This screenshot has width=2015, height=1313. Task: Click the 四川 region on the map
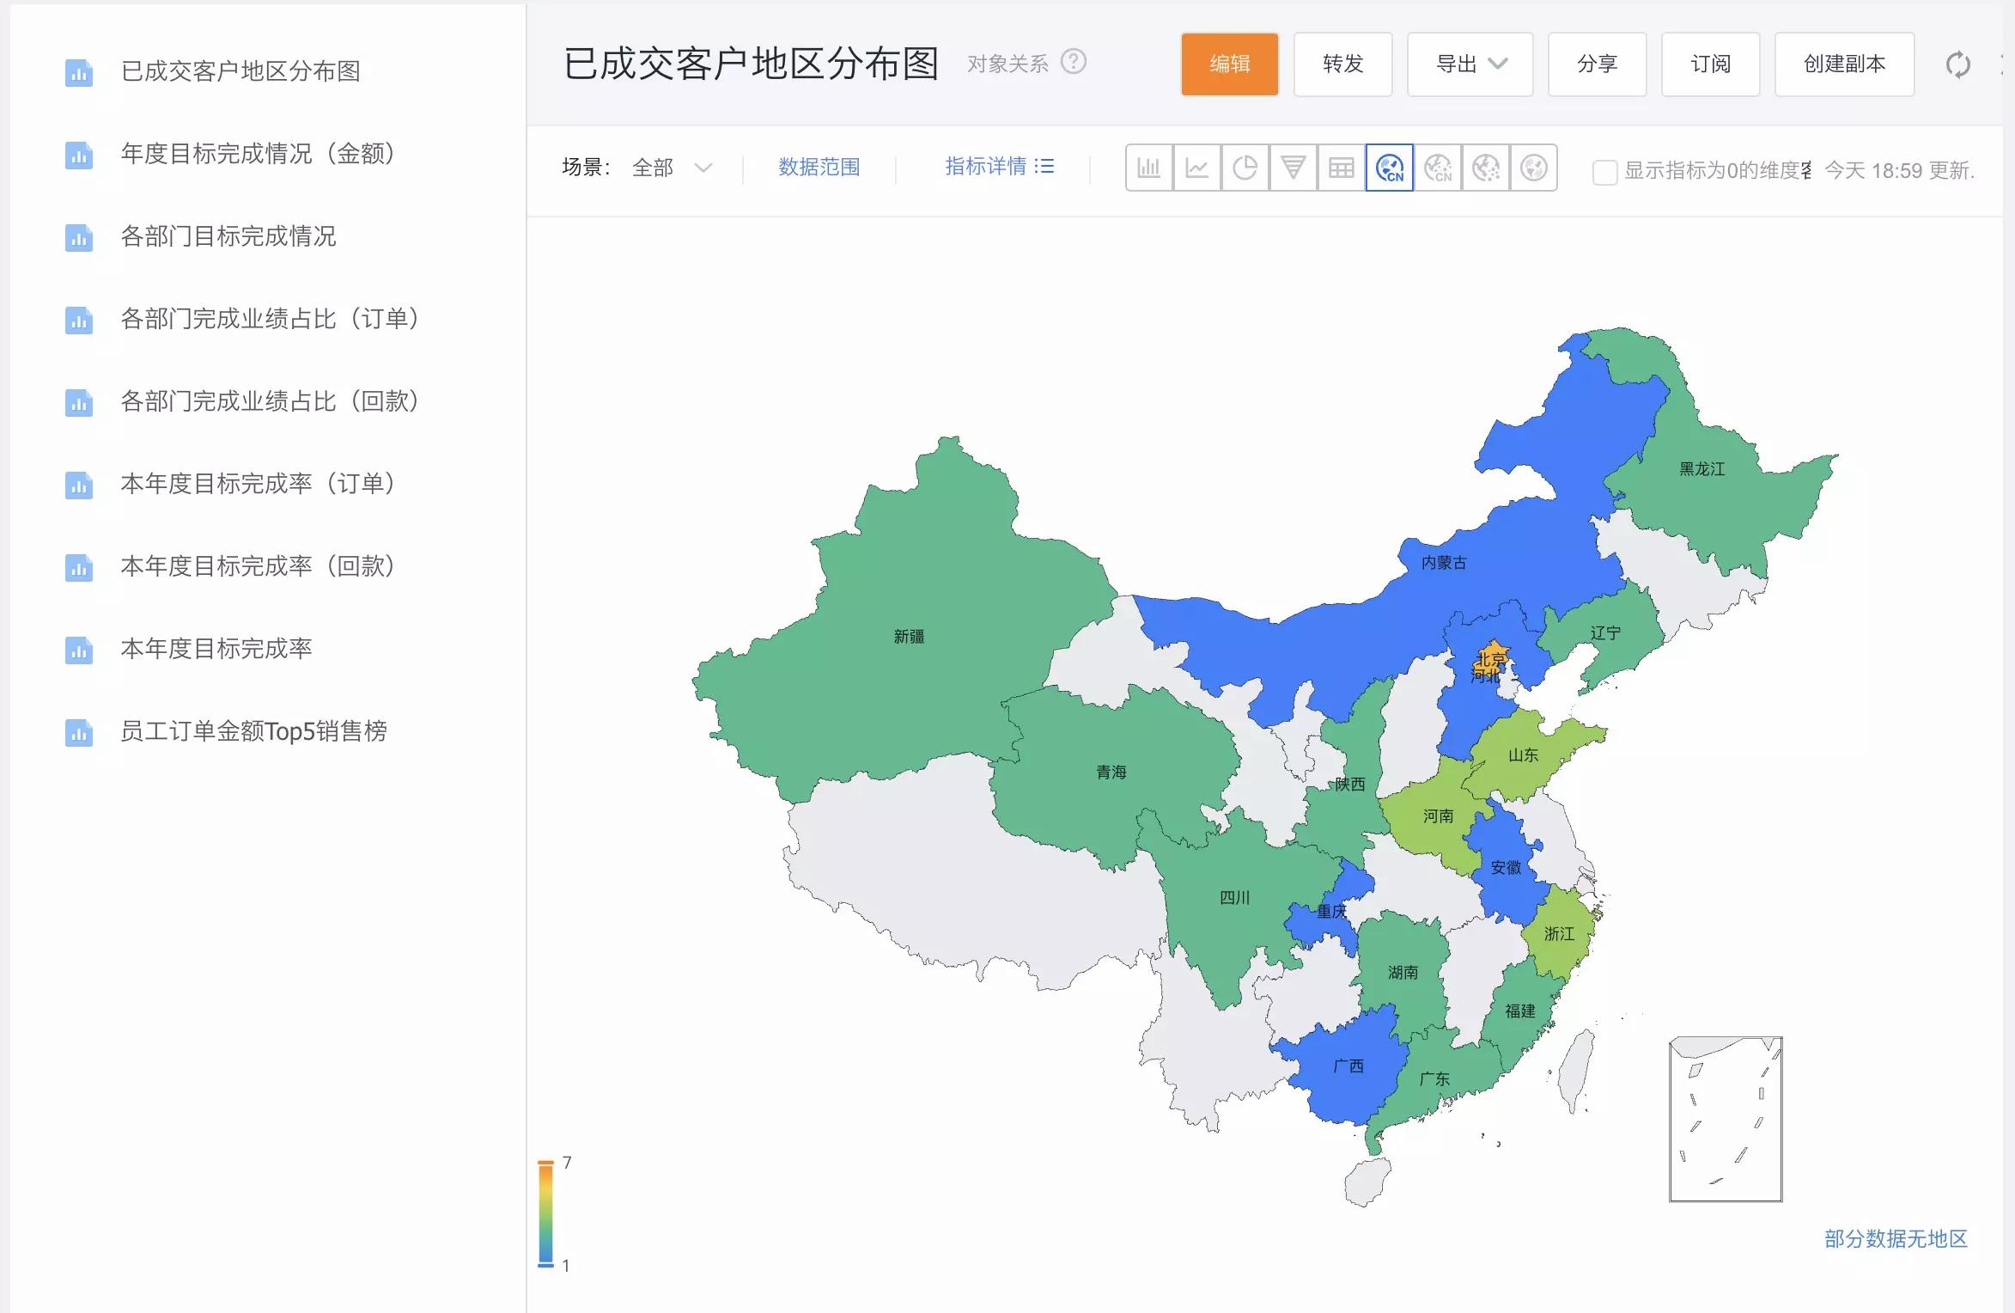tap(1234, 898)
